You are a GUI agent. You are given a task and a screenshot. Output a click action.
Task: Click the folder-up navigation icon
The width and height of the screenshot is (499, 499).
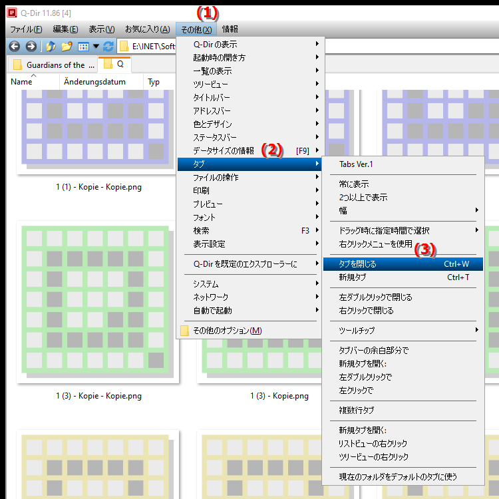[x=51, y=47]
